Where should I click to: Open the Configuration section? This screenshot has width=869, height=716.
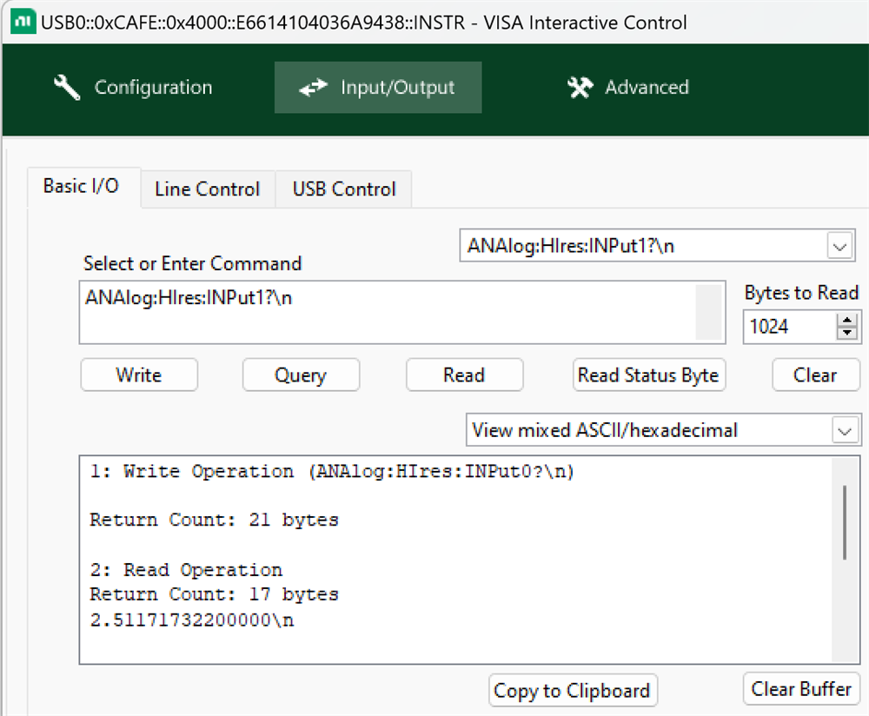coord(134,88)
